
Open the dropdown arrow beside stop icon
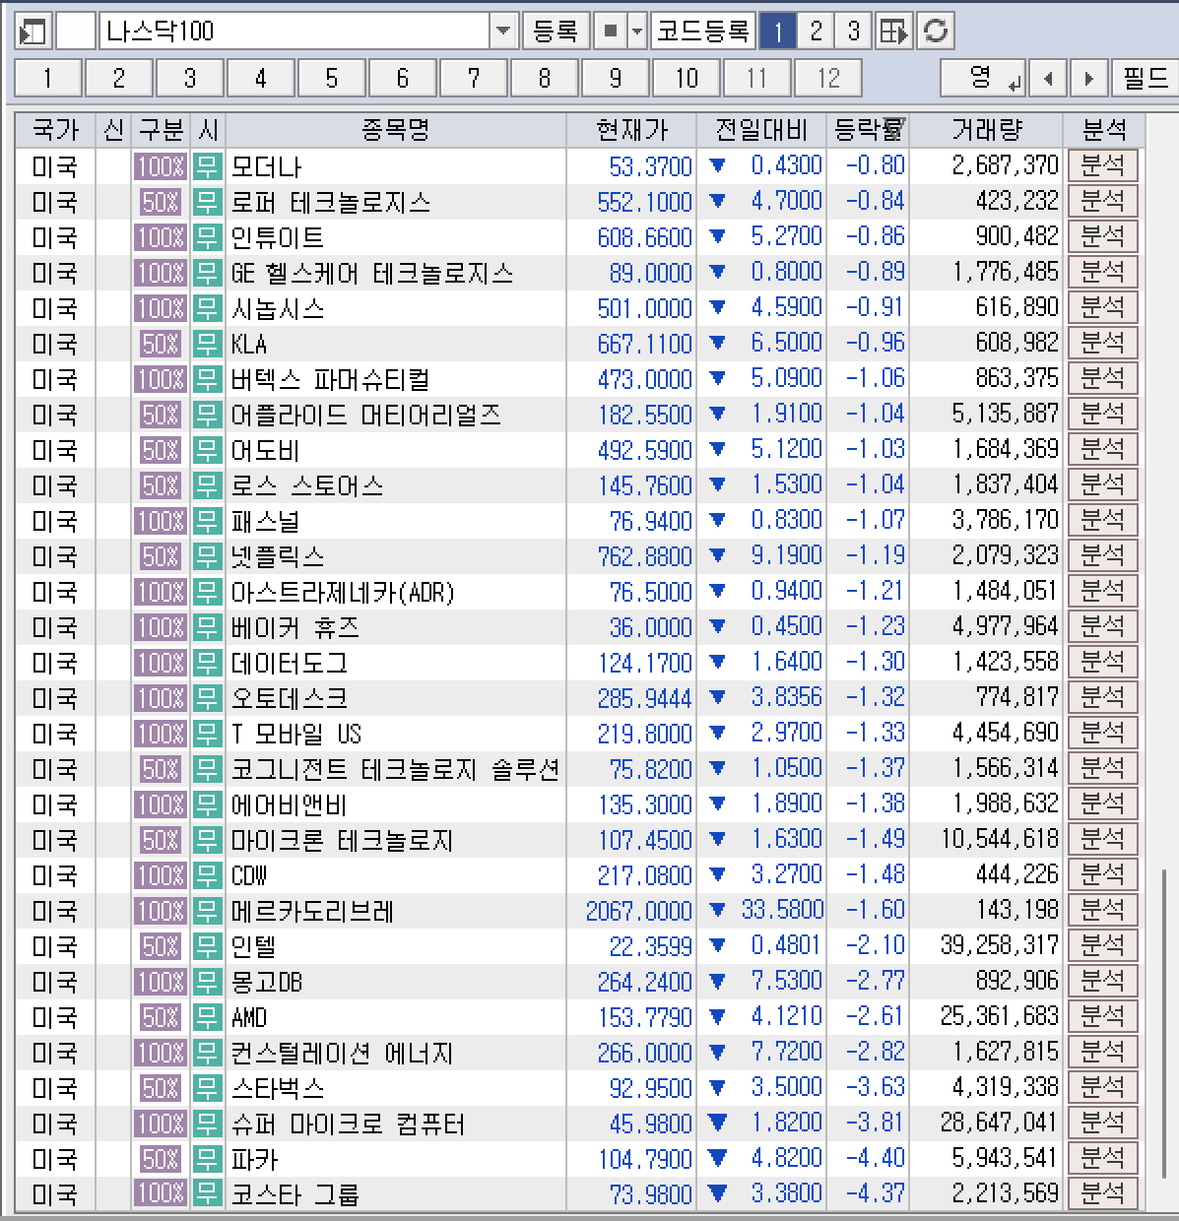[636, 32]
